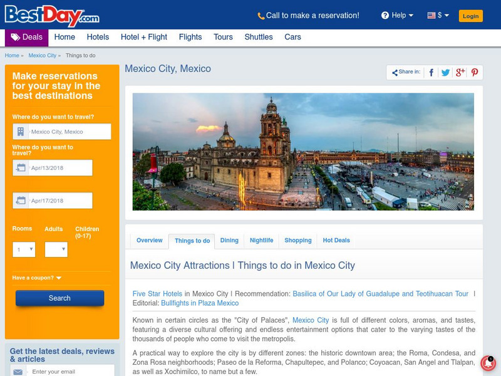Image resolution: width=501 pixels, height=376 pixels.
Task: Click the Apr/17/2018 date field
Action: [53, 201]
